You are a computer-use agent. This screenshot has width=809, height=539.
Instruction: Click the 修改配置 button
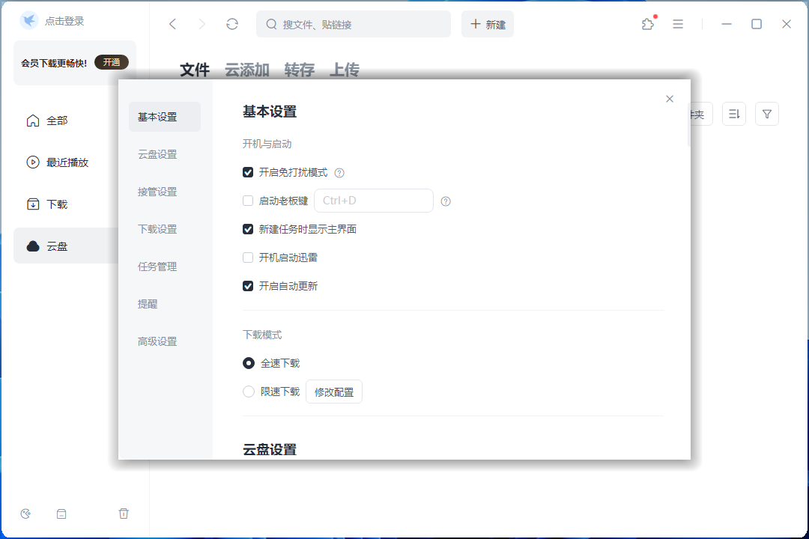pos(333,392)
